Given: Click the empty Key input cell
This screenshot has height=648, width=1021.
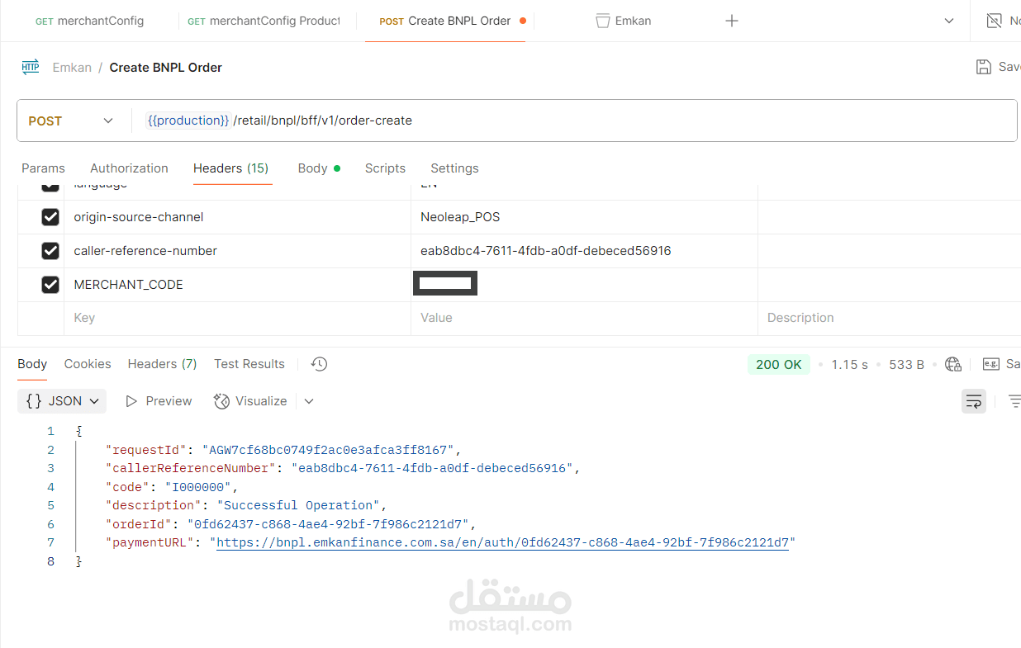Looking at the screenshot, I should tap(237, 318).
